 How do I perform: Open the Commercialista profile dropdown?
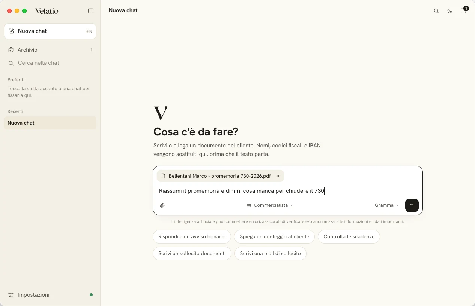pos(270,205)
